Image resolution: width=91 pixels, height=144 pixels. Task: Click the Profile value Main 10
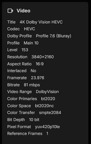click(31, 43)
